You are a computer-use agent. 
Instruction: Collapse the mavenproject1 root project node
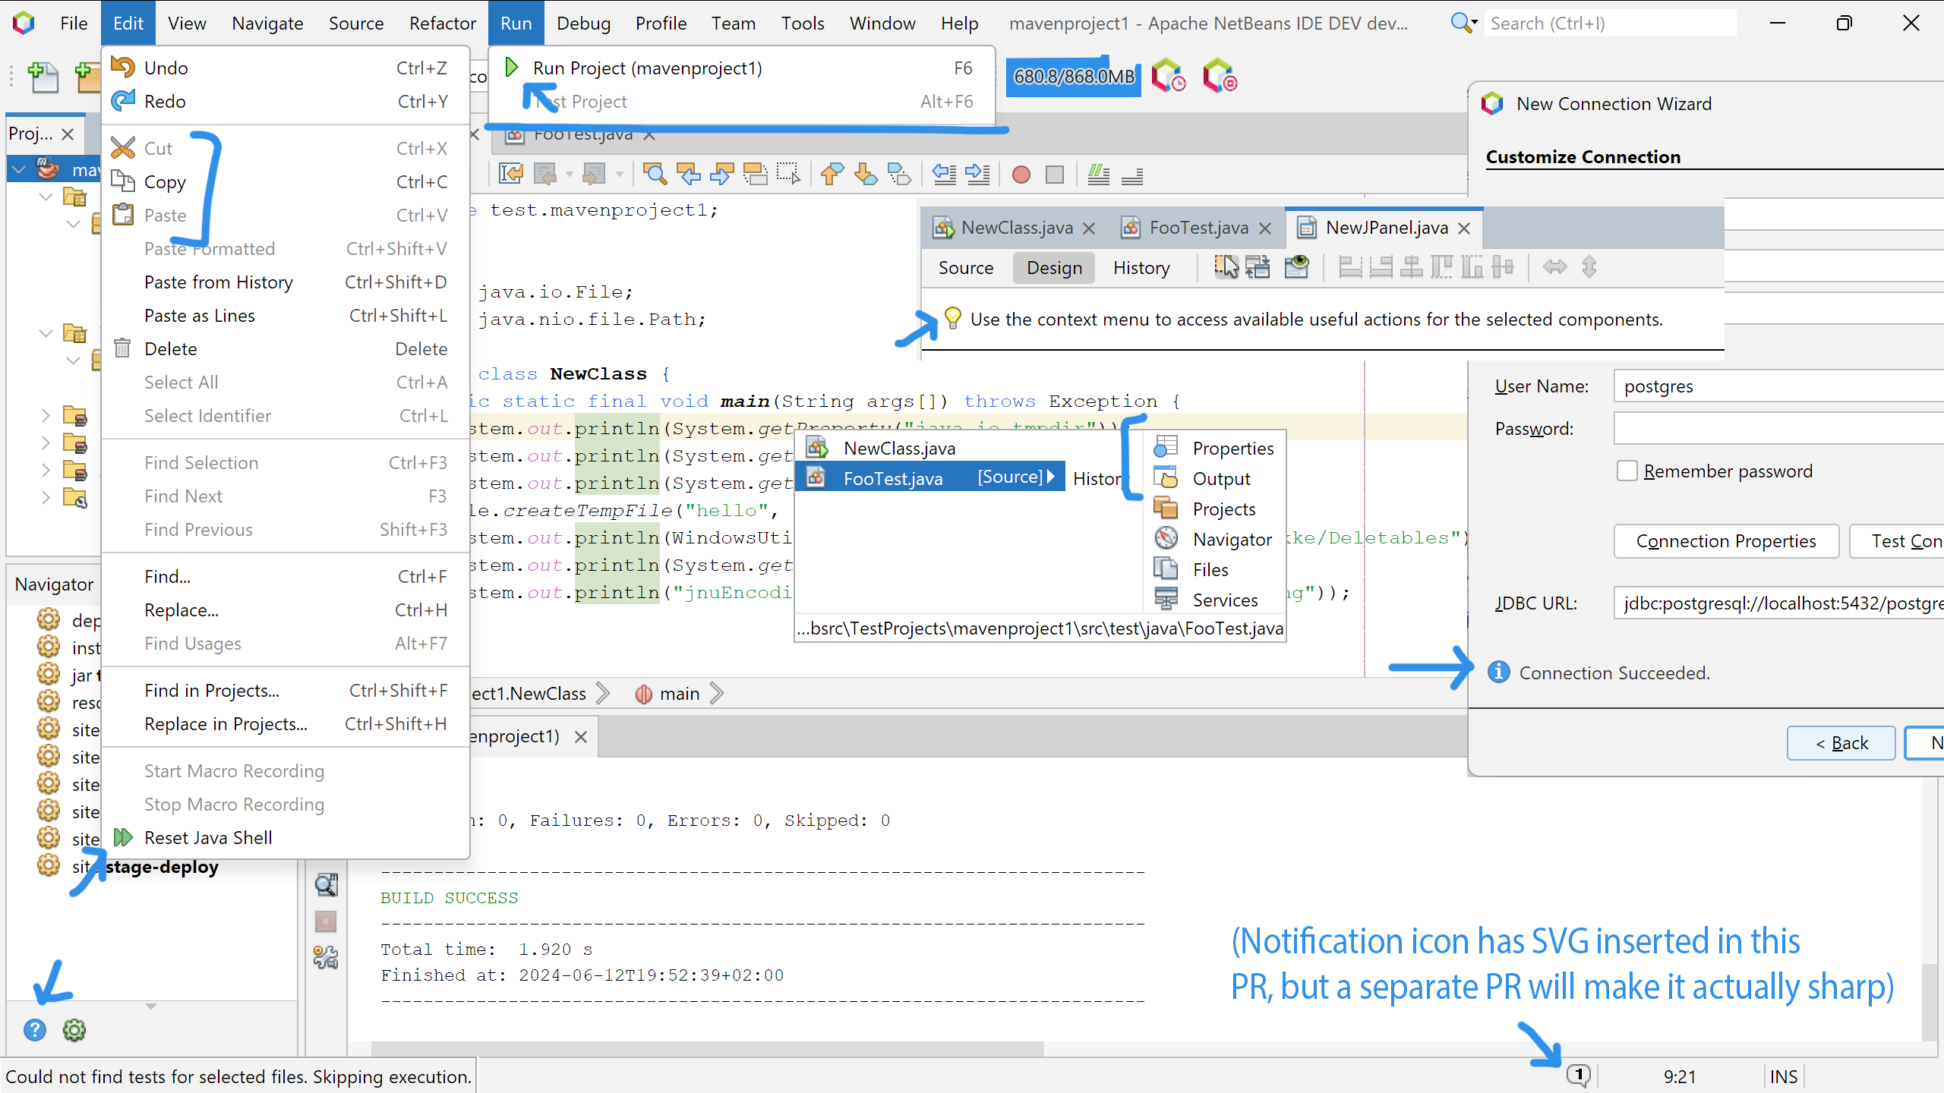coord(20,169)
